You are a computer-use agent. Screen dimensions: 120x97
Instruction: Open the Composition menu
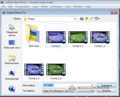pos(22,7)
